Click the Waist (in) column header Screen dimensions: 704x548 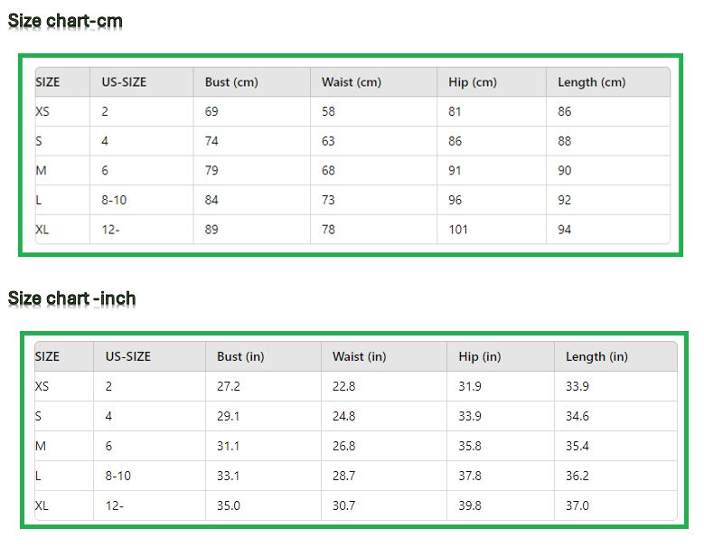[359, 356]
